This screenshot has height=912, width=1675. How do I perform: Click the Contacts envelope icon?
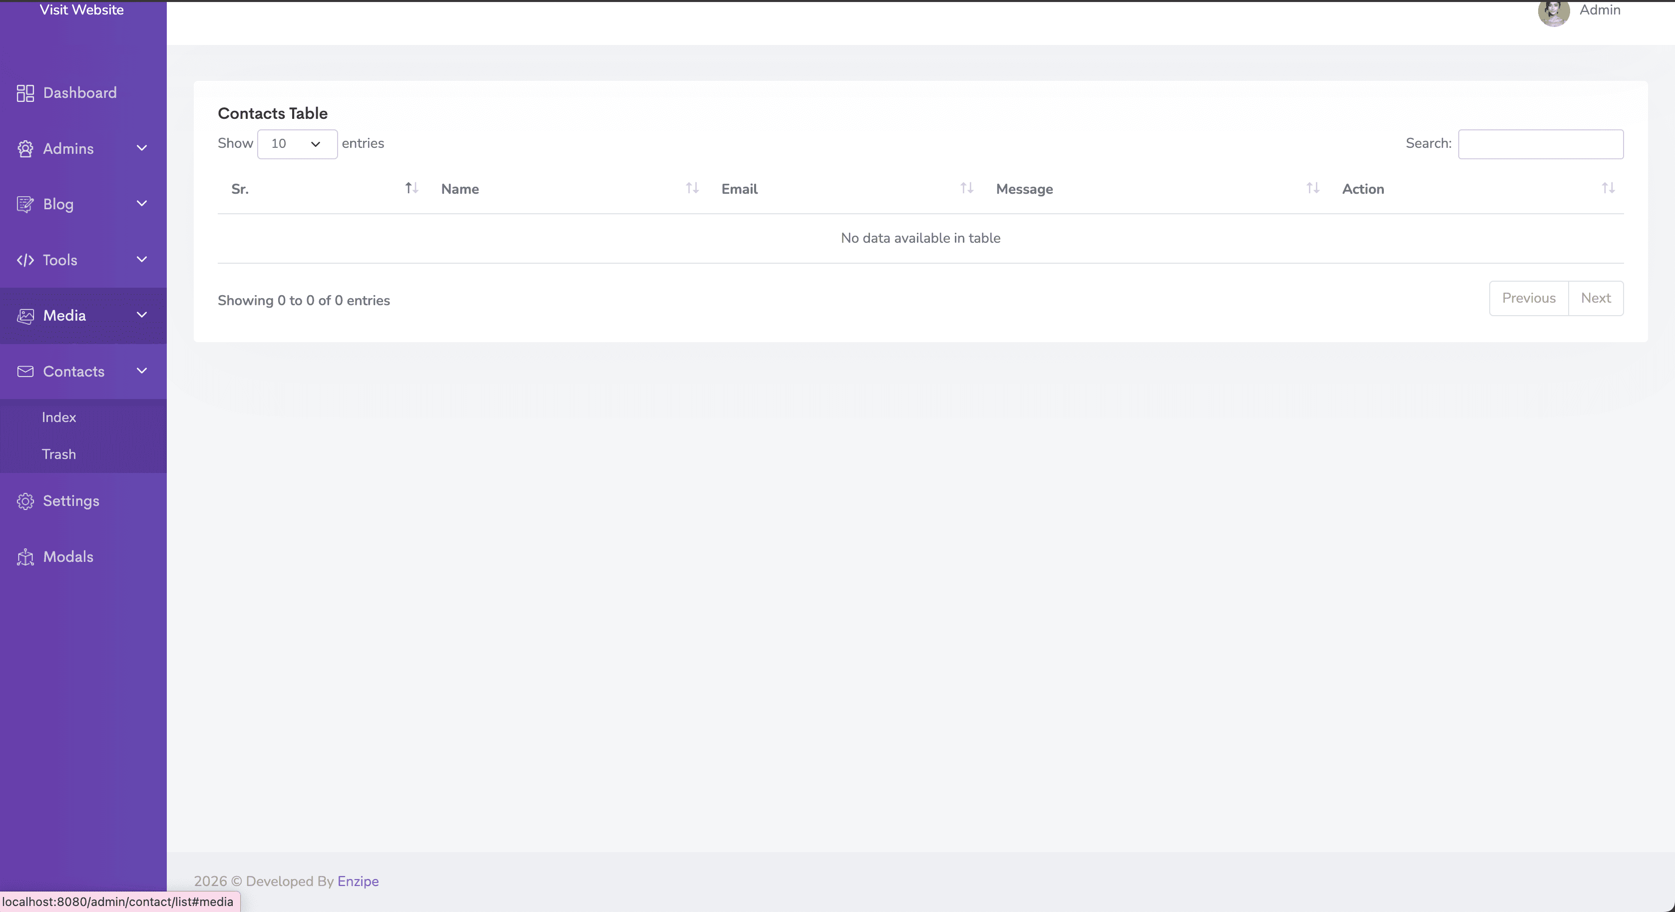[x=25, y=372]
